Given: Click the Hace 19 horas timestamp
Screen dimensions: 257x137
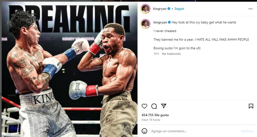Looking at the screenshot, I should pos(151,120).
